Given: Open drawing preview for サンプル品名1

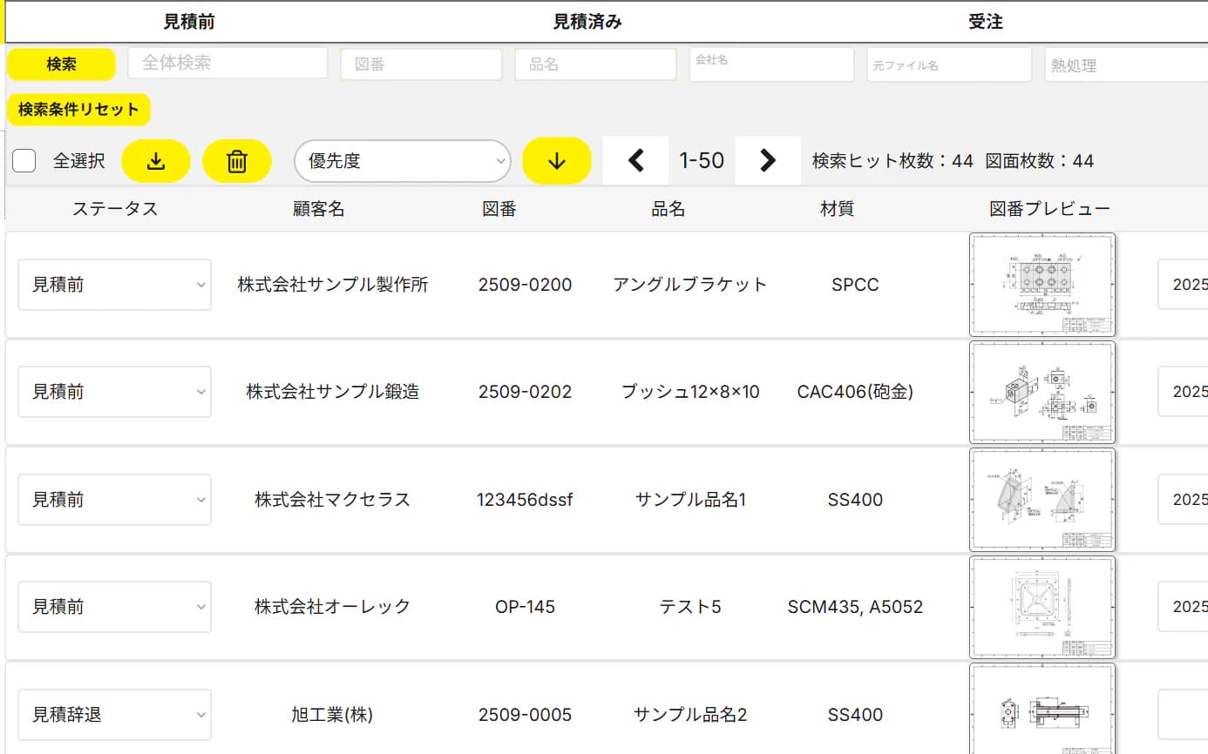Looking at the screenshot, I should tap(1042, 500).
